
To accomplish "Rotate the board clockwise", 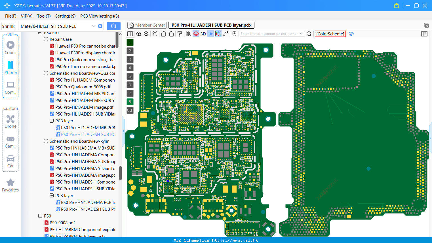I will [x=171, y=34].
